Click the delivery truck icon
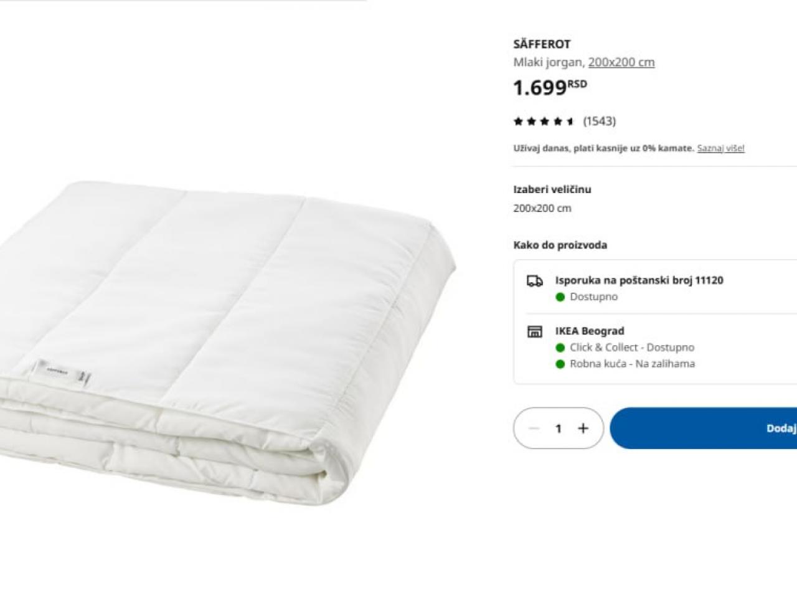 [x=535, y=281]
